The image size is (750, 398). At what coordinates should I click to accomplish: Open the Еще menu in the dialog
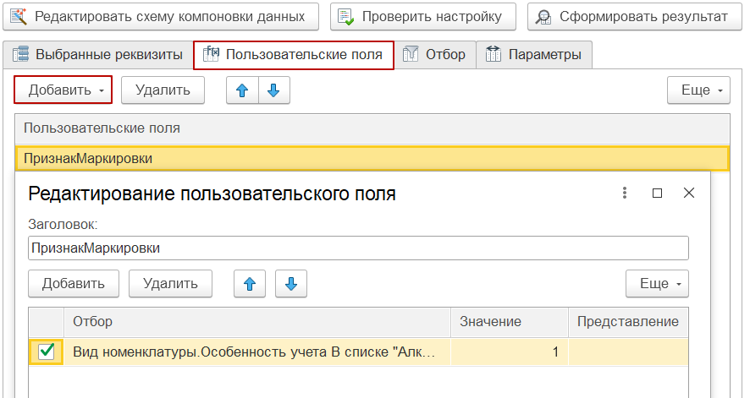[x=657, y=284]
